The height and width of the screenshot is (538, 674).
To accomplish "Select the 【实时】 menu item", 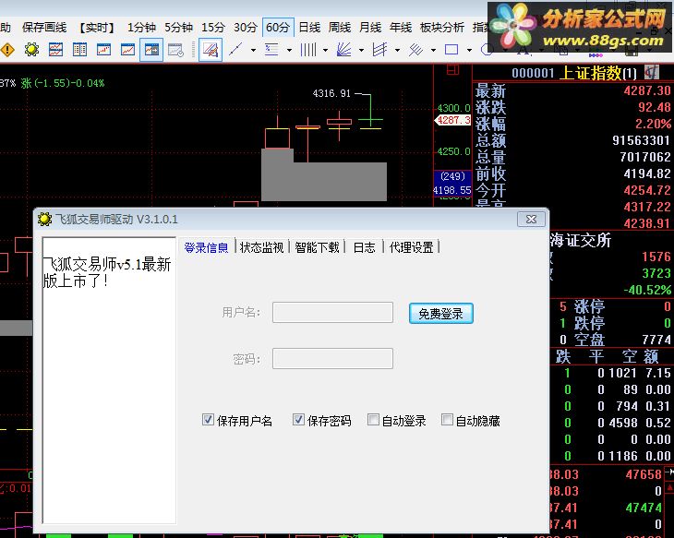I will tap(97, 28).
